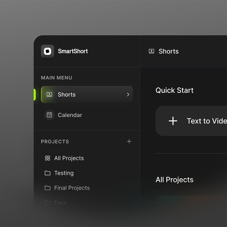
Task: Click the Shorts video icon in sidebar
Action: pos(49,95)
